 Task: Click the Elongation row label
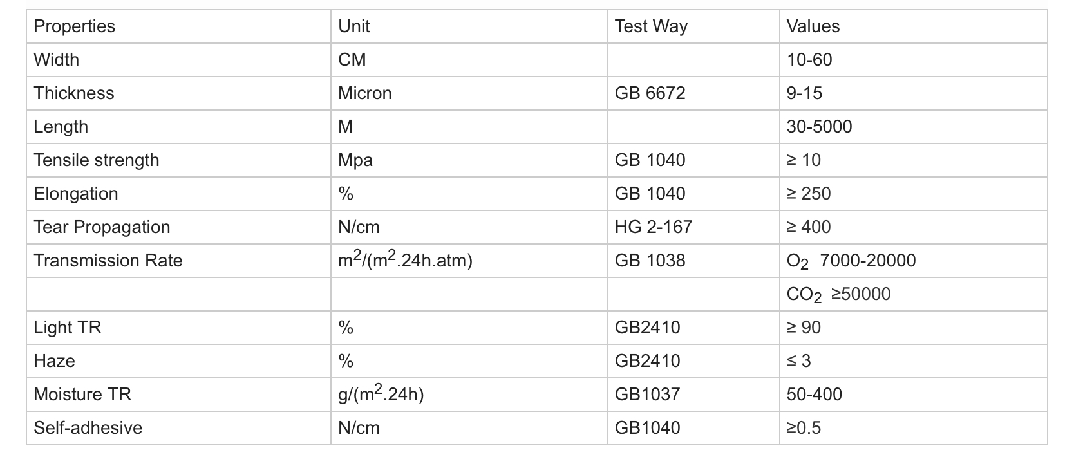tap(75, 194)
